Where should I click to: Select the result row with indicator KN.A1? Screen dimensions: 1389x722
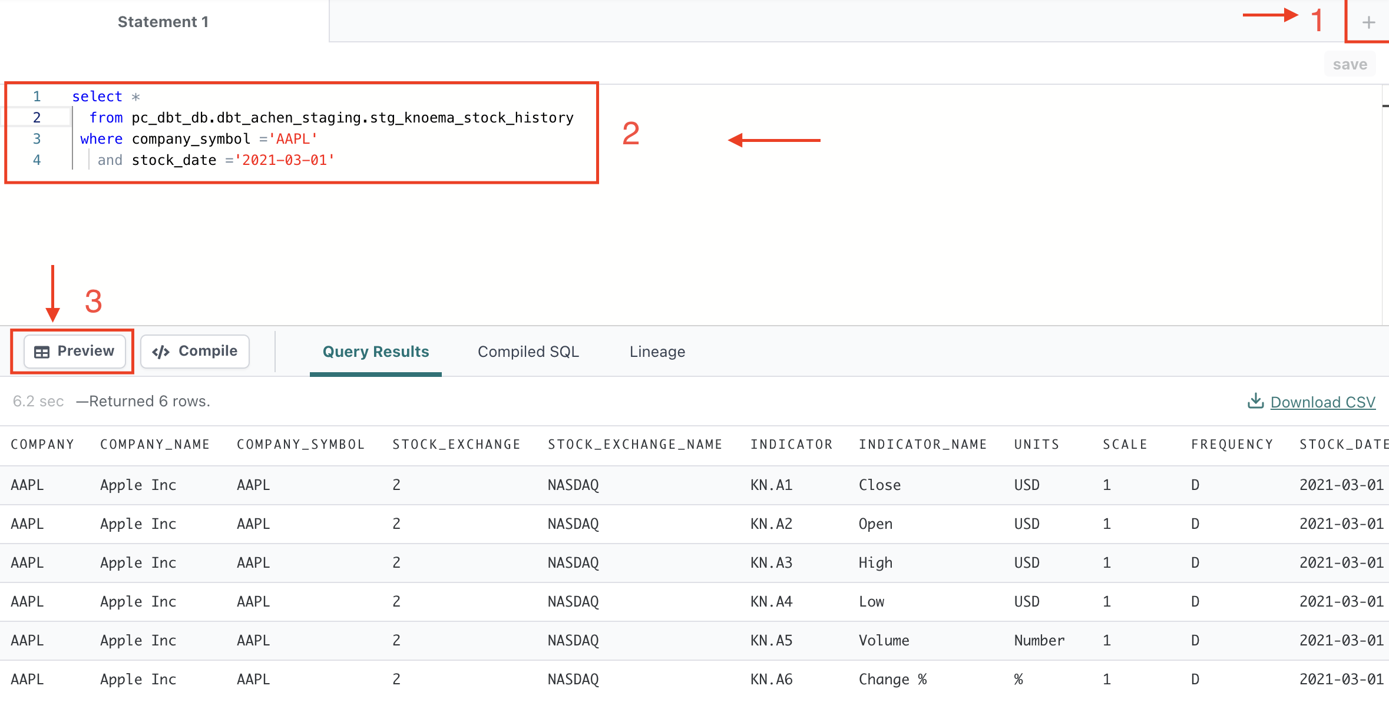pyautogui.click(x=771, y=485)
